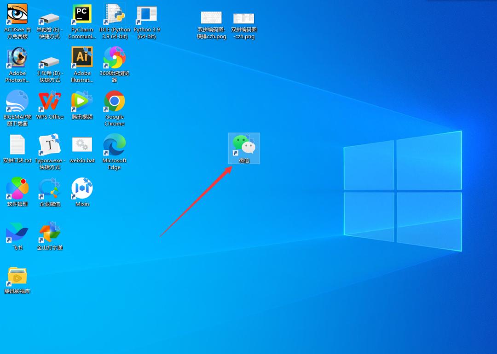Screen dimensions: 497x354
Task: Click the ACDSee desktop shortcut
Action: point(17,14)
